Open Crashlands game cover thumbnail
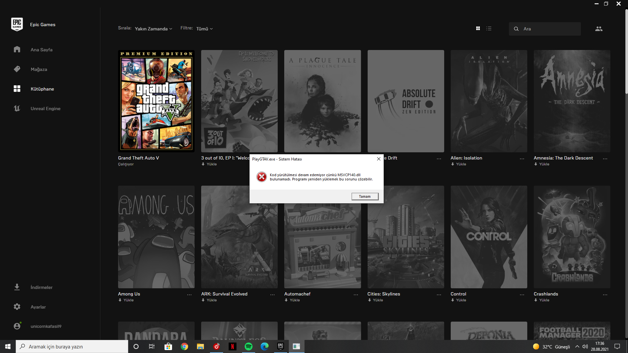 (x=572, y=237)
